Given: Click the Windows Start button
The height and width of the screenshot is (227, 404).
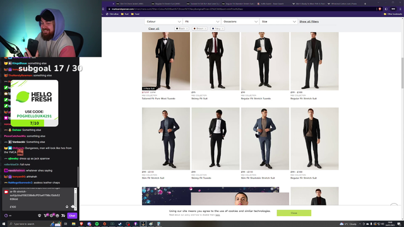Looking at the screenshot, I should coord(4,224).
